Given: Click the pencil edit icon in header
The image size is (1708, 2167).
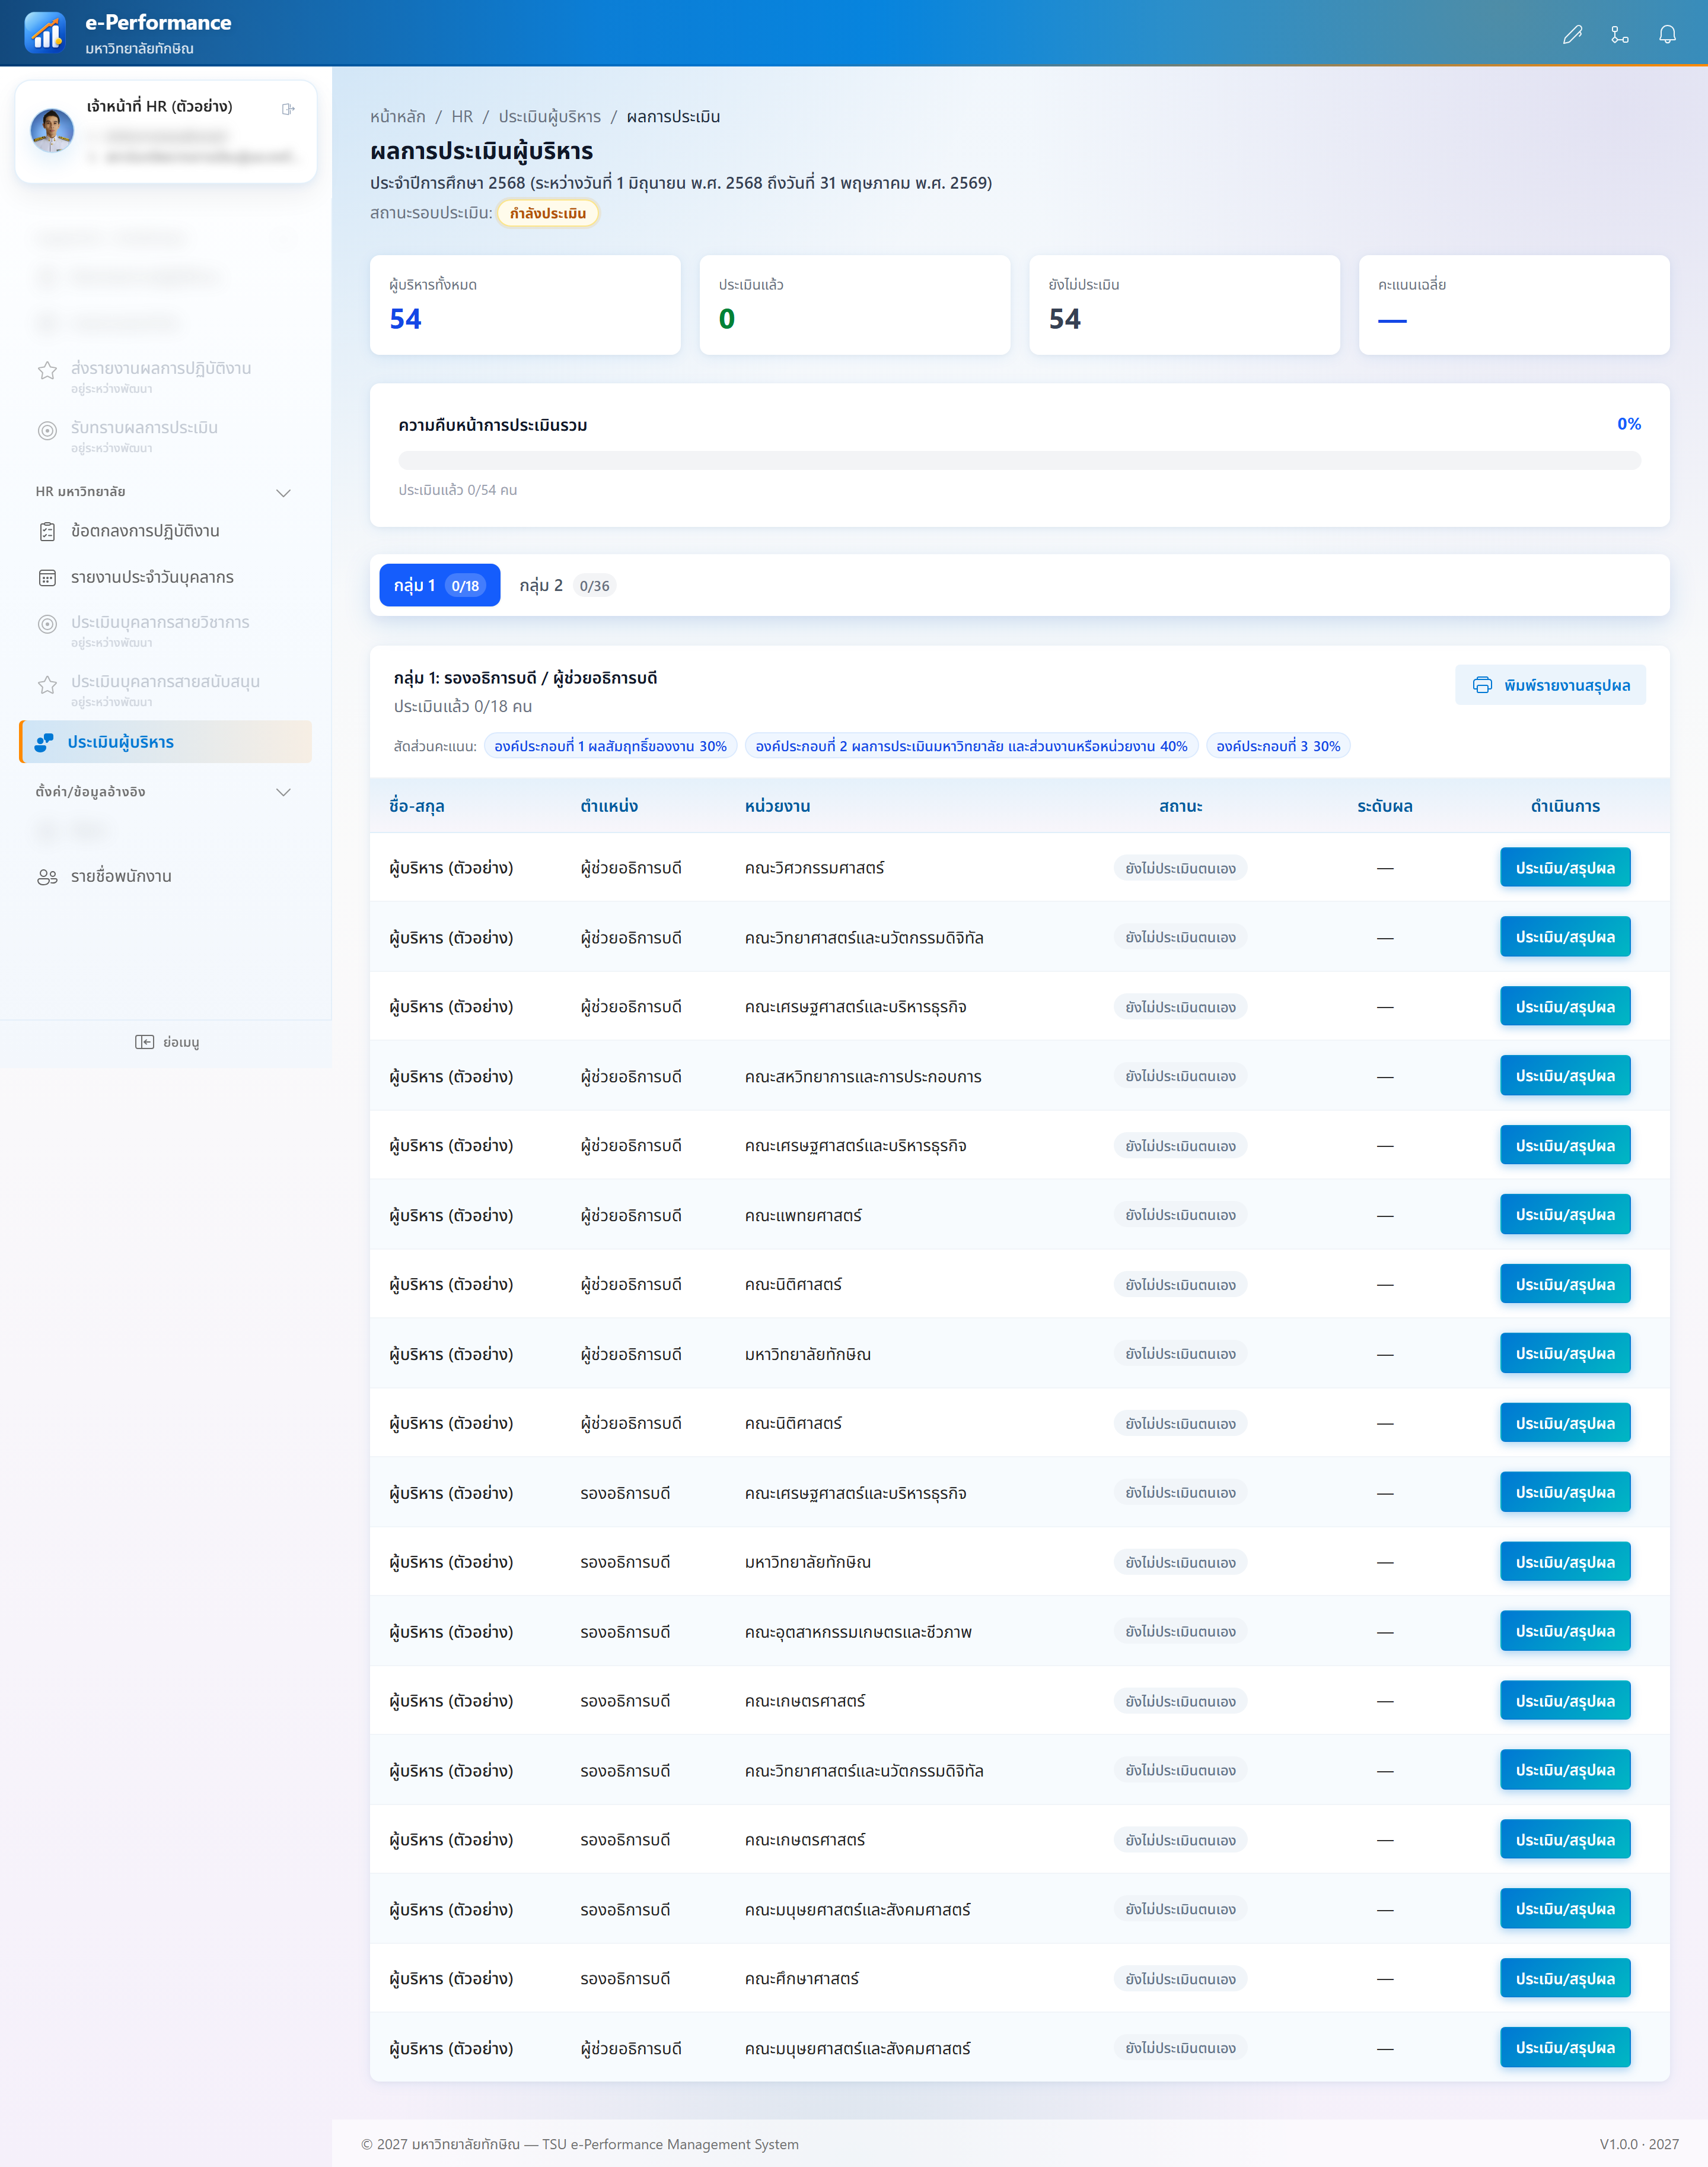Looking at the screenshot, I should click(1572, 35).
